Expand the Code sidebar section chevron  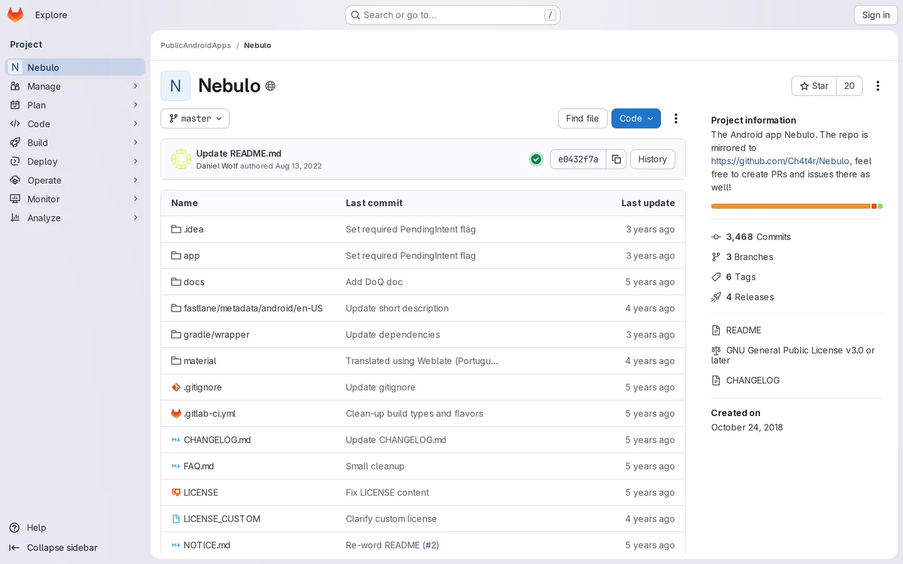click(135, 124)
